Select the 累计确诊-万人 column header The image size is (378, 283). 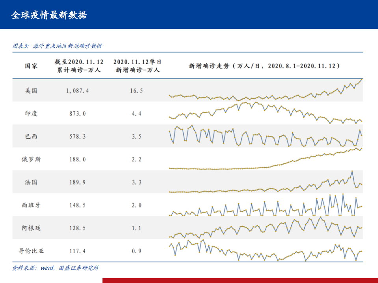pyautogui.click(x=79, y=66)
